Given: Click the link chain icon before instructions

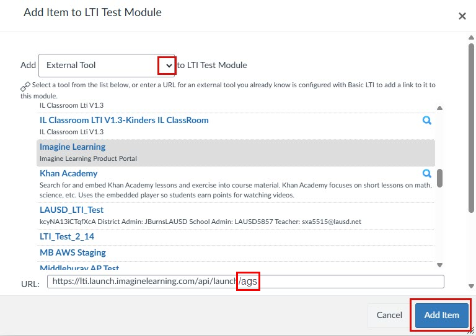Looking at the screenshot, I should coord(25,87).
